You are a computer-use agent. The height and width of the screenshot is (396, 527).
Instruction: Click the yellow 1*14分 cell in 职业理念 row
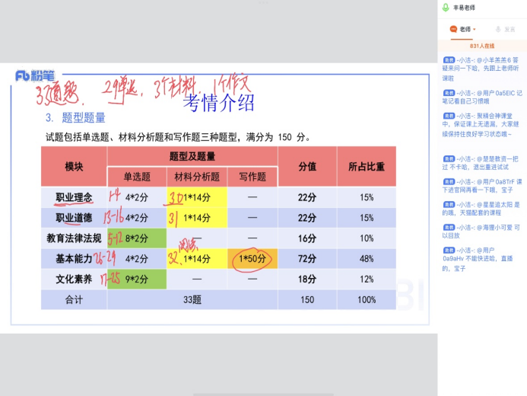196,197
